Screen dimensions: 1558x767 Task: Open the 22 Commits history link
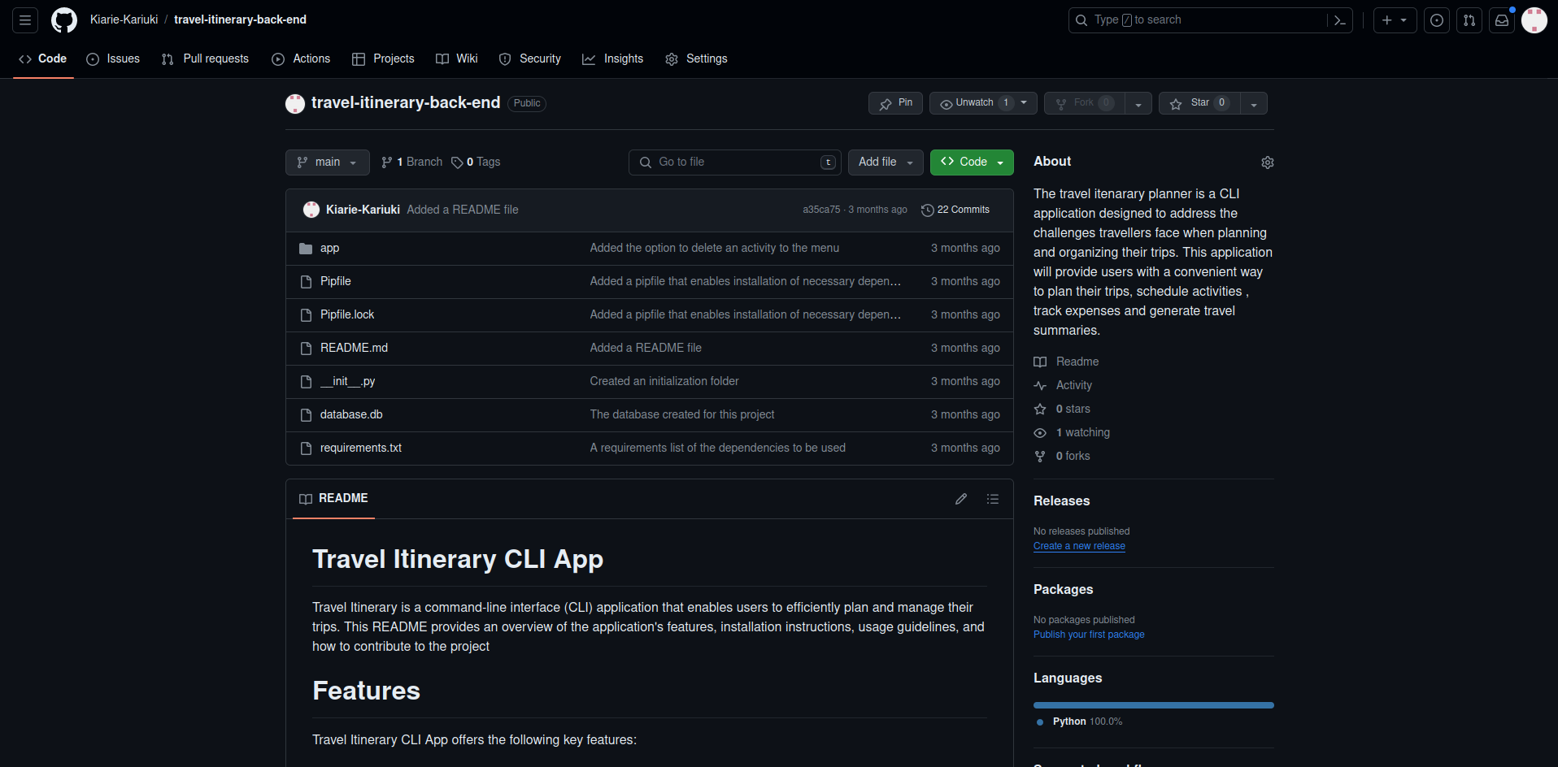click(x=955, y=210)
